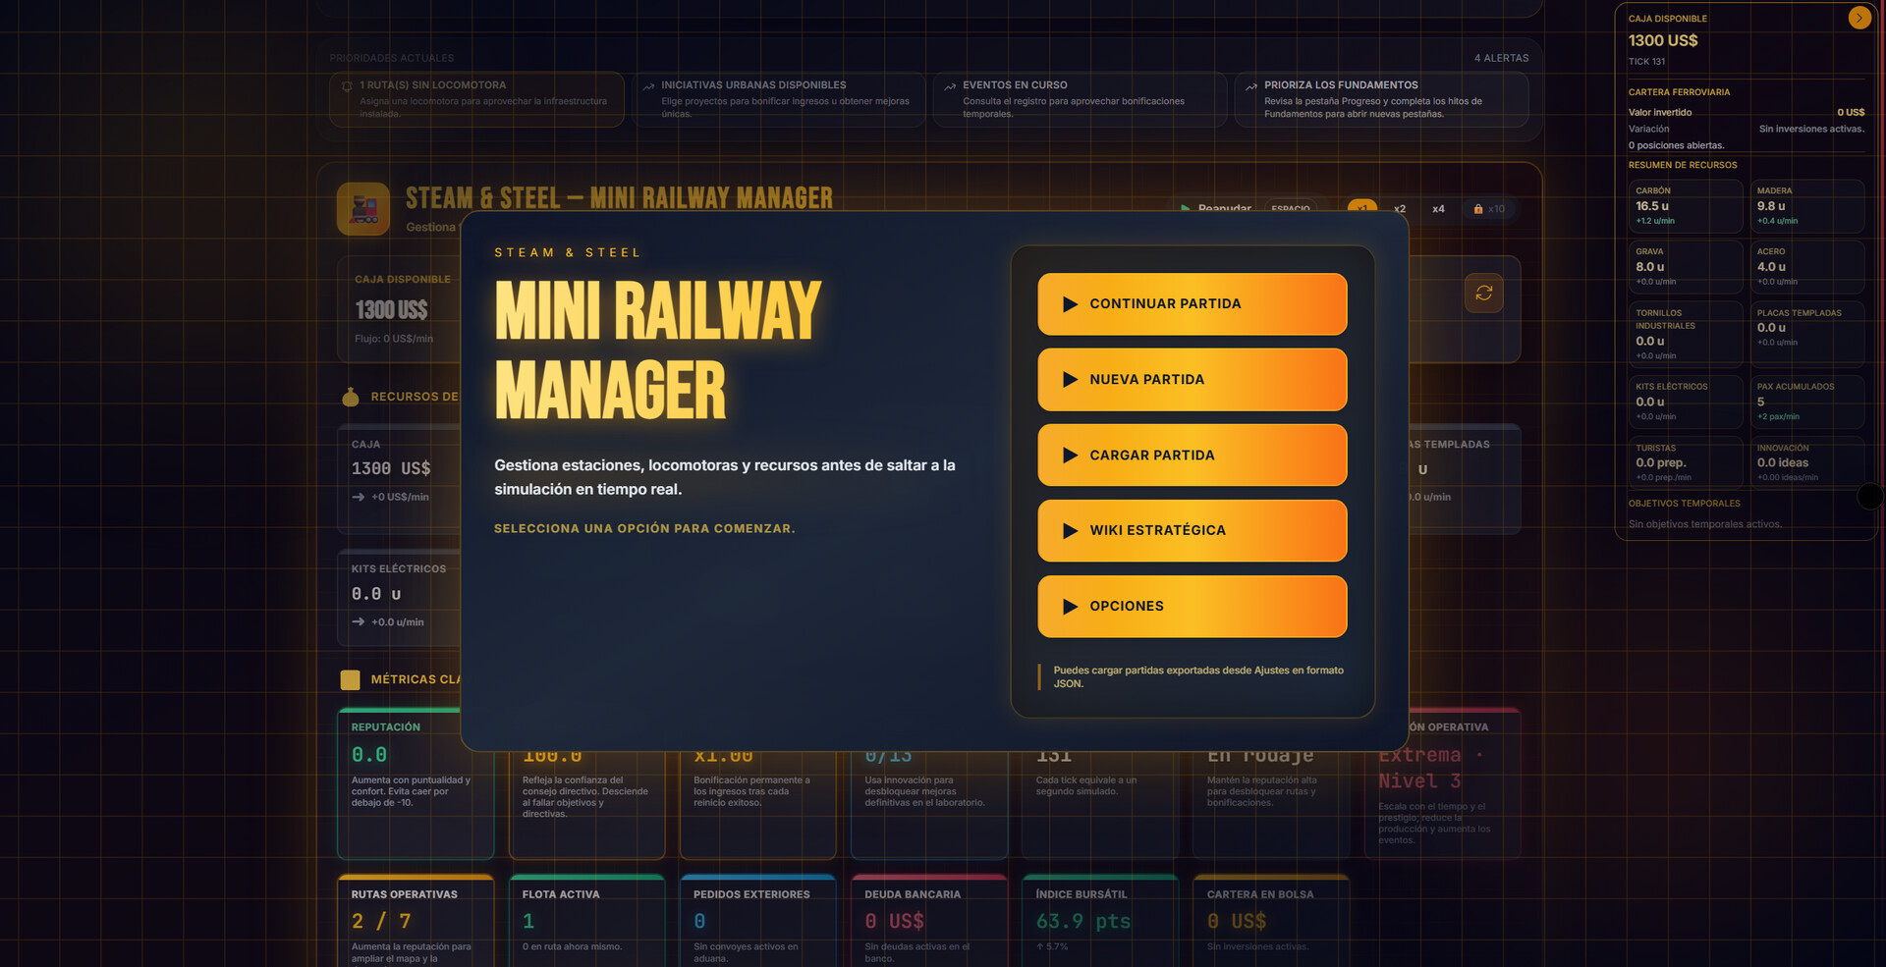Screen dimensions: 1886x967
Task: Click the Pedidos Exteriores metric card
Action: pyautogui.click(x=757, y=921)
